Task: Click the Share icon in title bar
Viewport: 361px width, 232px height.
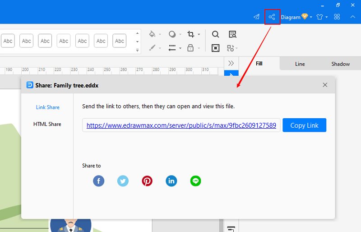Action: coord(272,17)
